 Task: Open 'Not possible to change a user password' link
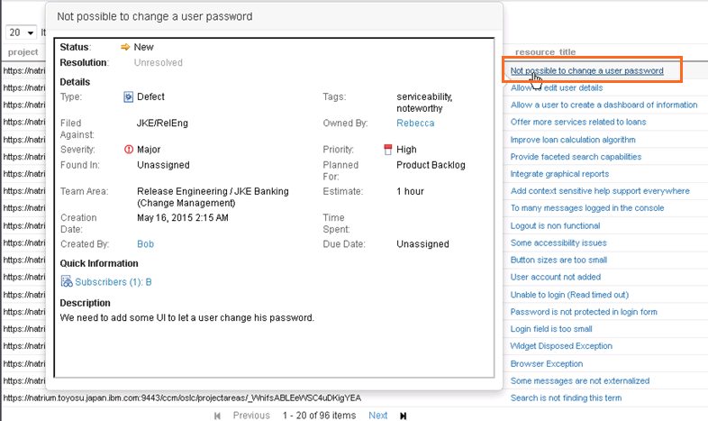point(587,70)
